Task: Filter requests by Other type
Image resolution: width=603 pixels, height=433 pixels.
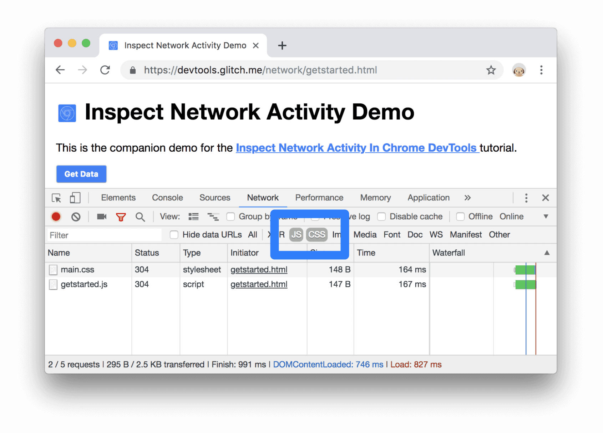Action: point(499,235)
